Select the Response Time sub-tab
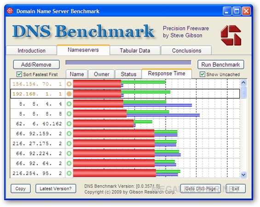The width and height of the screenshot is (260, 207). point(167,74)
